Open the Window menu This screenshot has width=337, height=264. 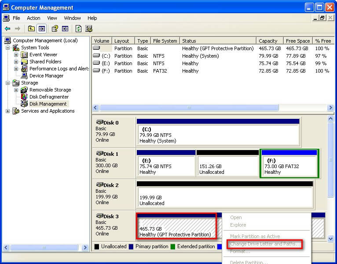click(x=72, y=18)
